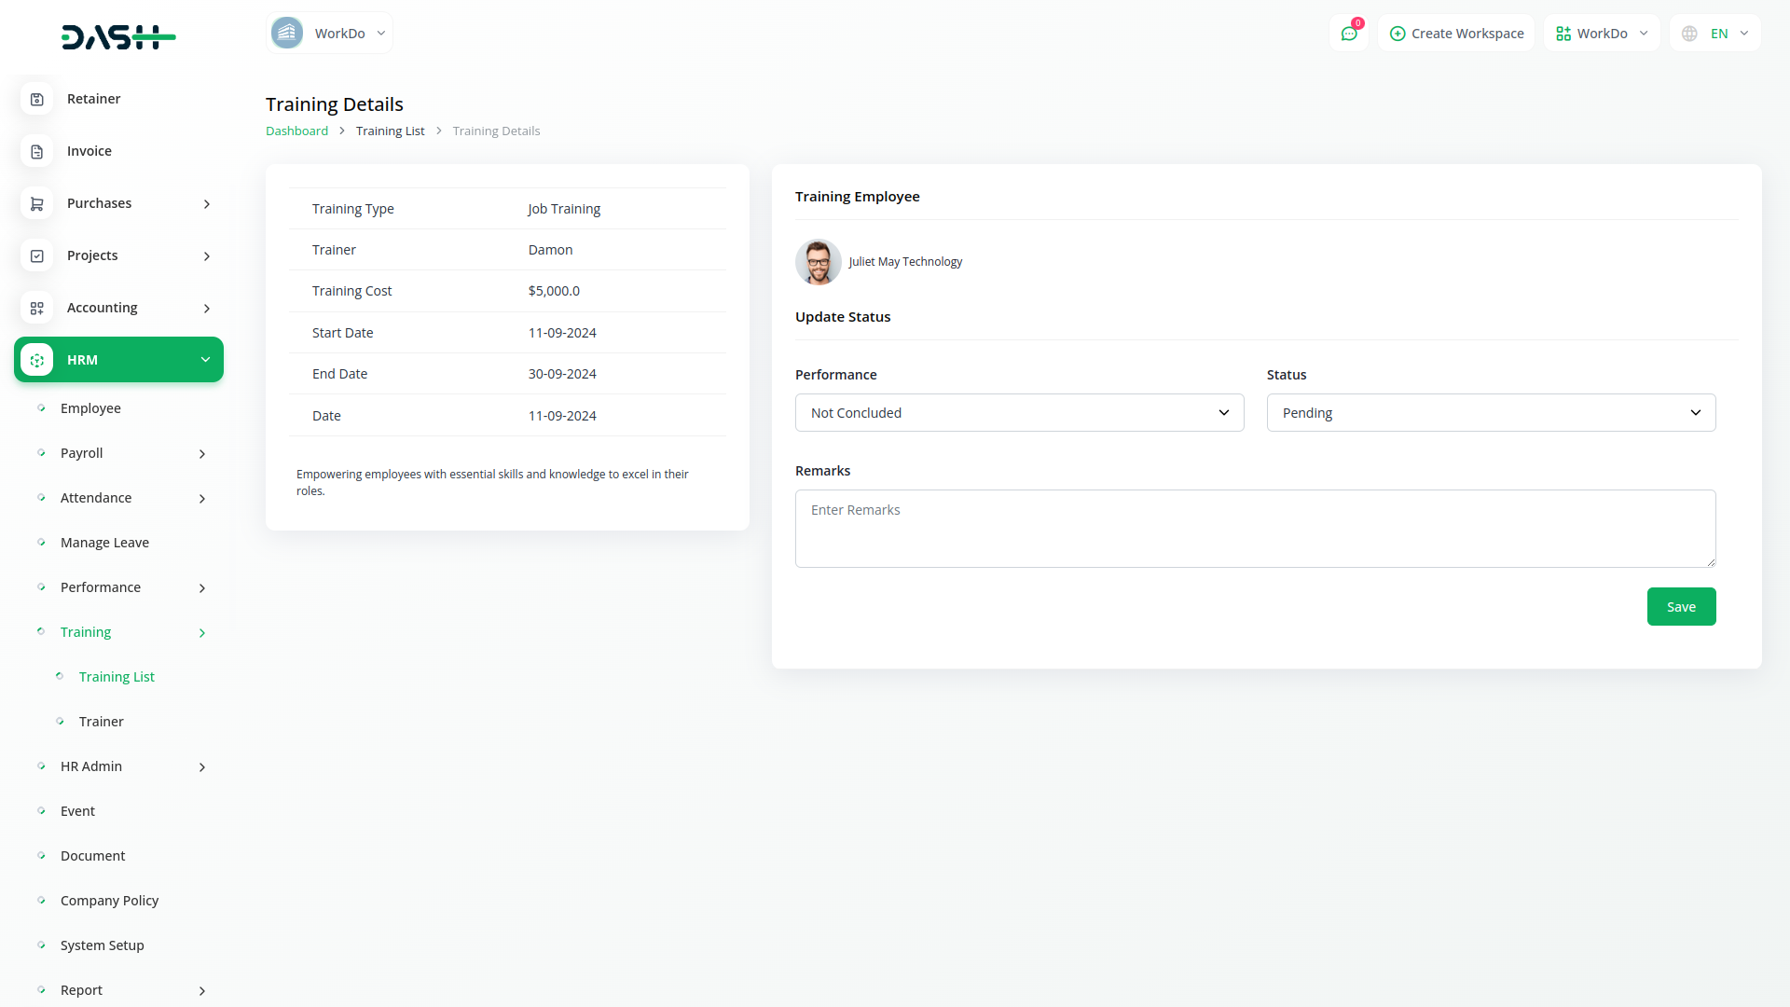Click the Purchases cart icon
The height and width of the screenshot is (1007, 1790).
(x=37, y=203)
